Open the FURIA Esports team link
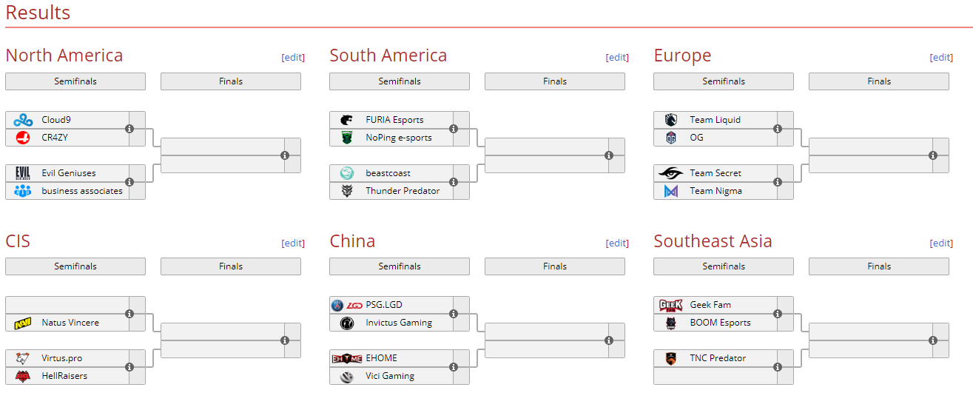The width and height of the screenshot is (973, 410). coord(394,120)
